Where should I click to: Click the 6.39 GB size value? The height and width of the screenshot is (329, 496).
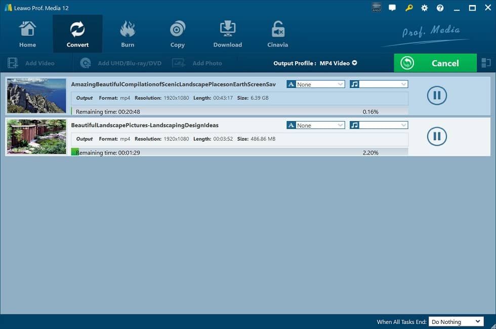(x=259, y=98)
